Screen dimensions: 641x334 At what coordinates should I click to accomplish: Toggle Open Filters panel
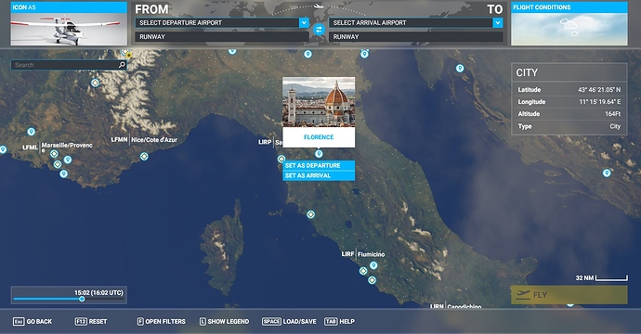(x=161, y=322)
